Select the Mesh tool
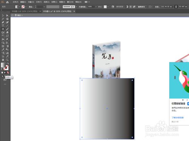189x141 pixels. (x=3, y=46)
